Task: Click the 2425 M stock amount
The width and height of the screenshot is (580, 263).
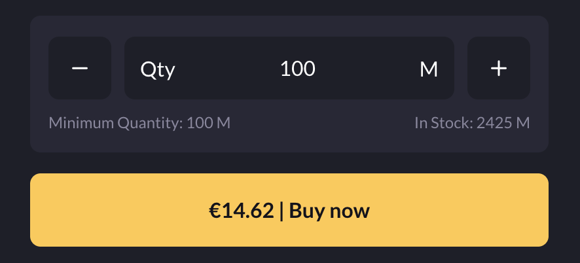Action: click(x=503, y=123)
